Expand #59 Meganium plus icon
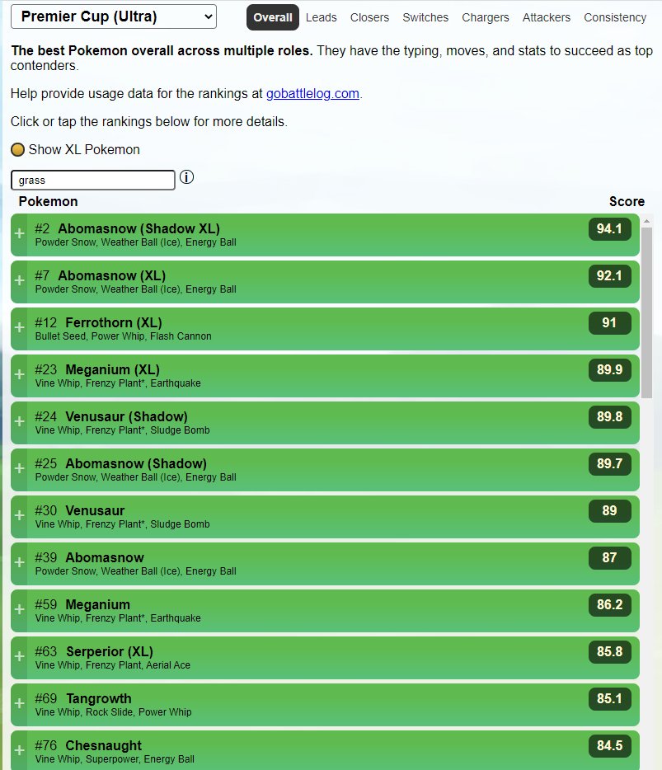This screenshot has height=770, width=662. tap(19, 609)
